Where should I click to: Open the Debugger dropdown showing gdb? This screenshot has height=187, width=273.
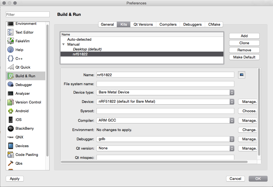165,139
